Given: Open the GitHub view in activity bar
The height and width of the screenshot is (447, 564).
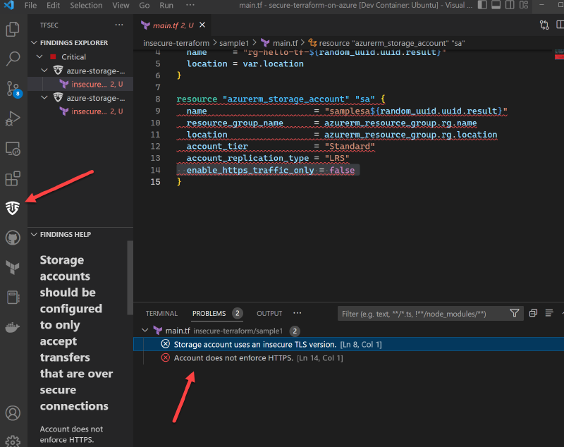Looking at the screenshot, I should point(13,237).
